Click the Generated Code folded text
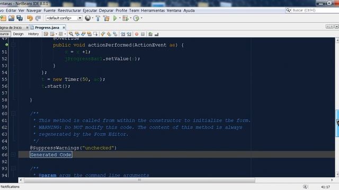339x190 pixels. pos(51,155)
